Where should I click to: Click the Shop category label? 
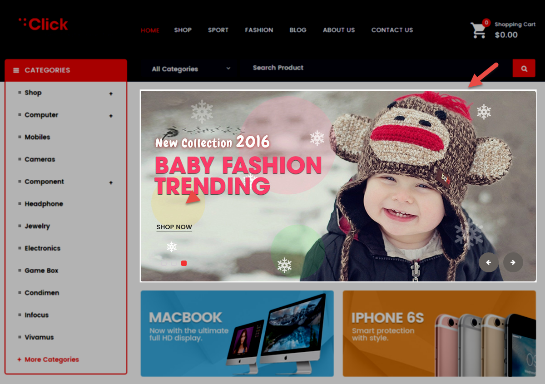(x=33, y=93)
